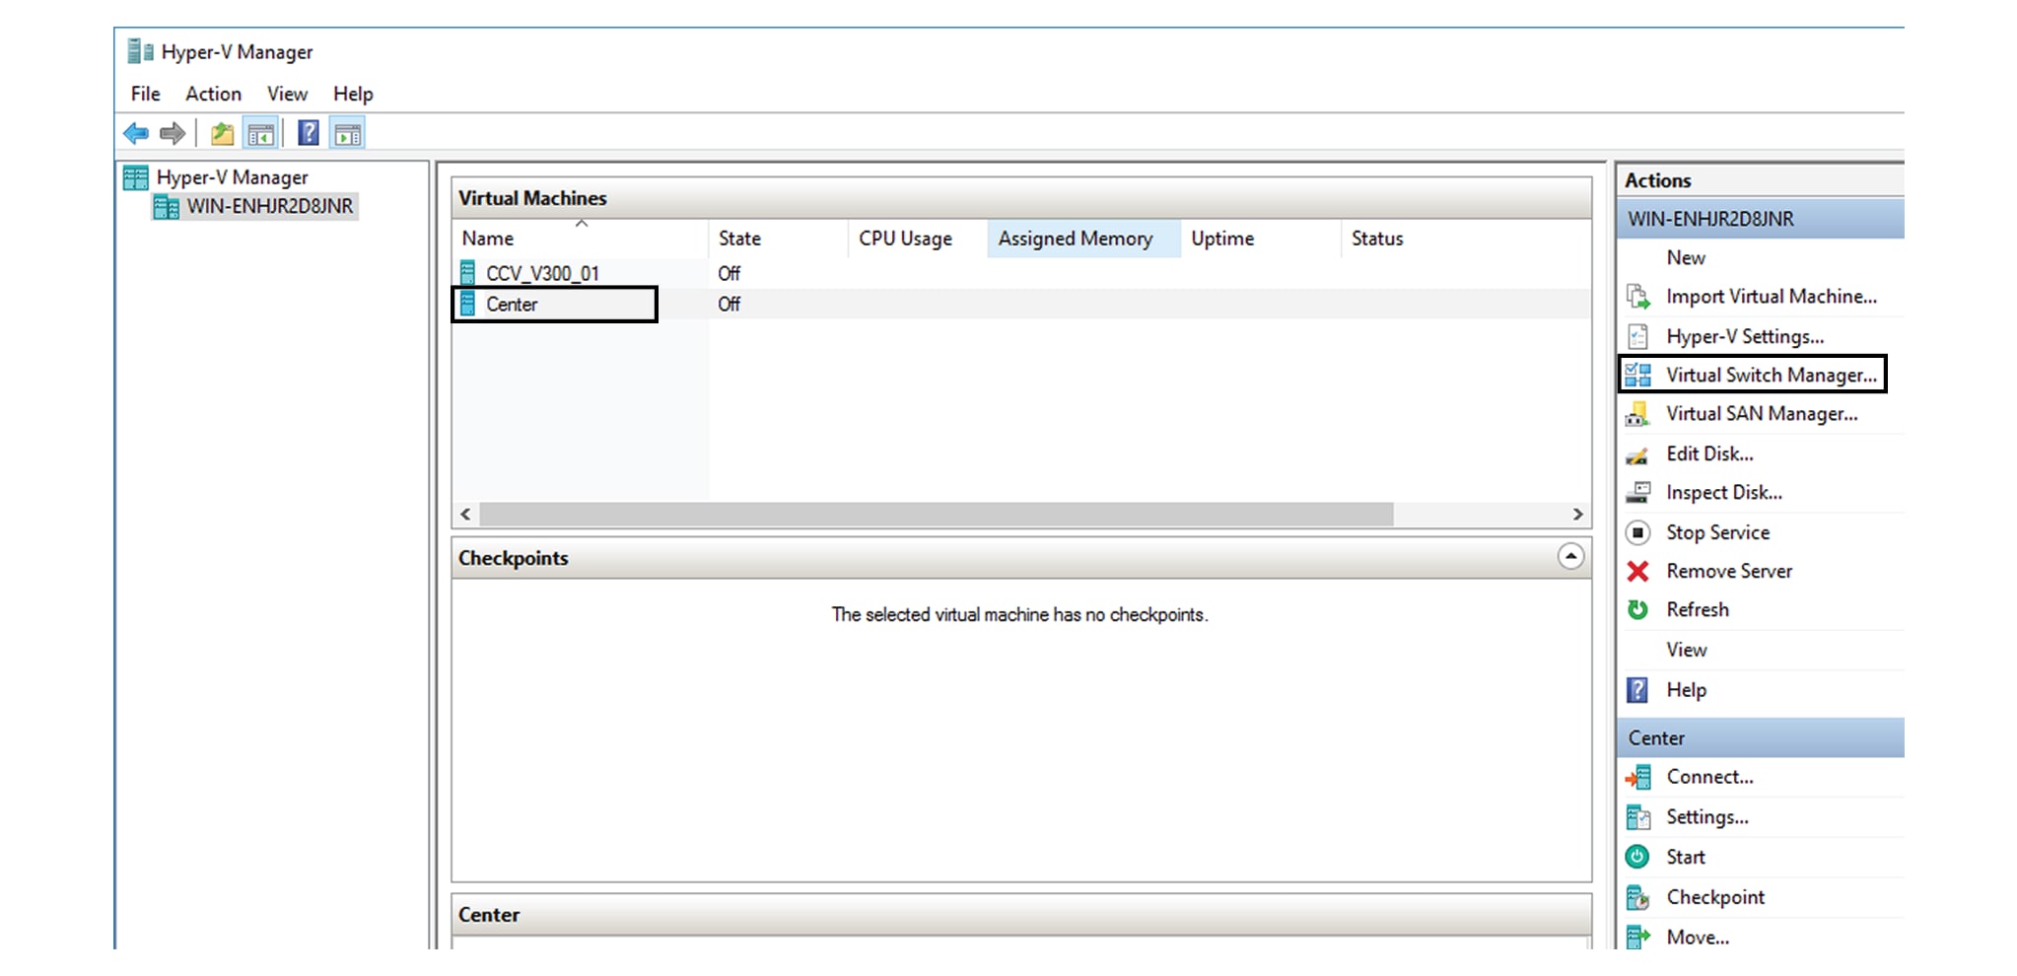Click the Stop Service circle icon
The height and width of the screenshot is (976, 2017).
click(x=1637, y=532)
